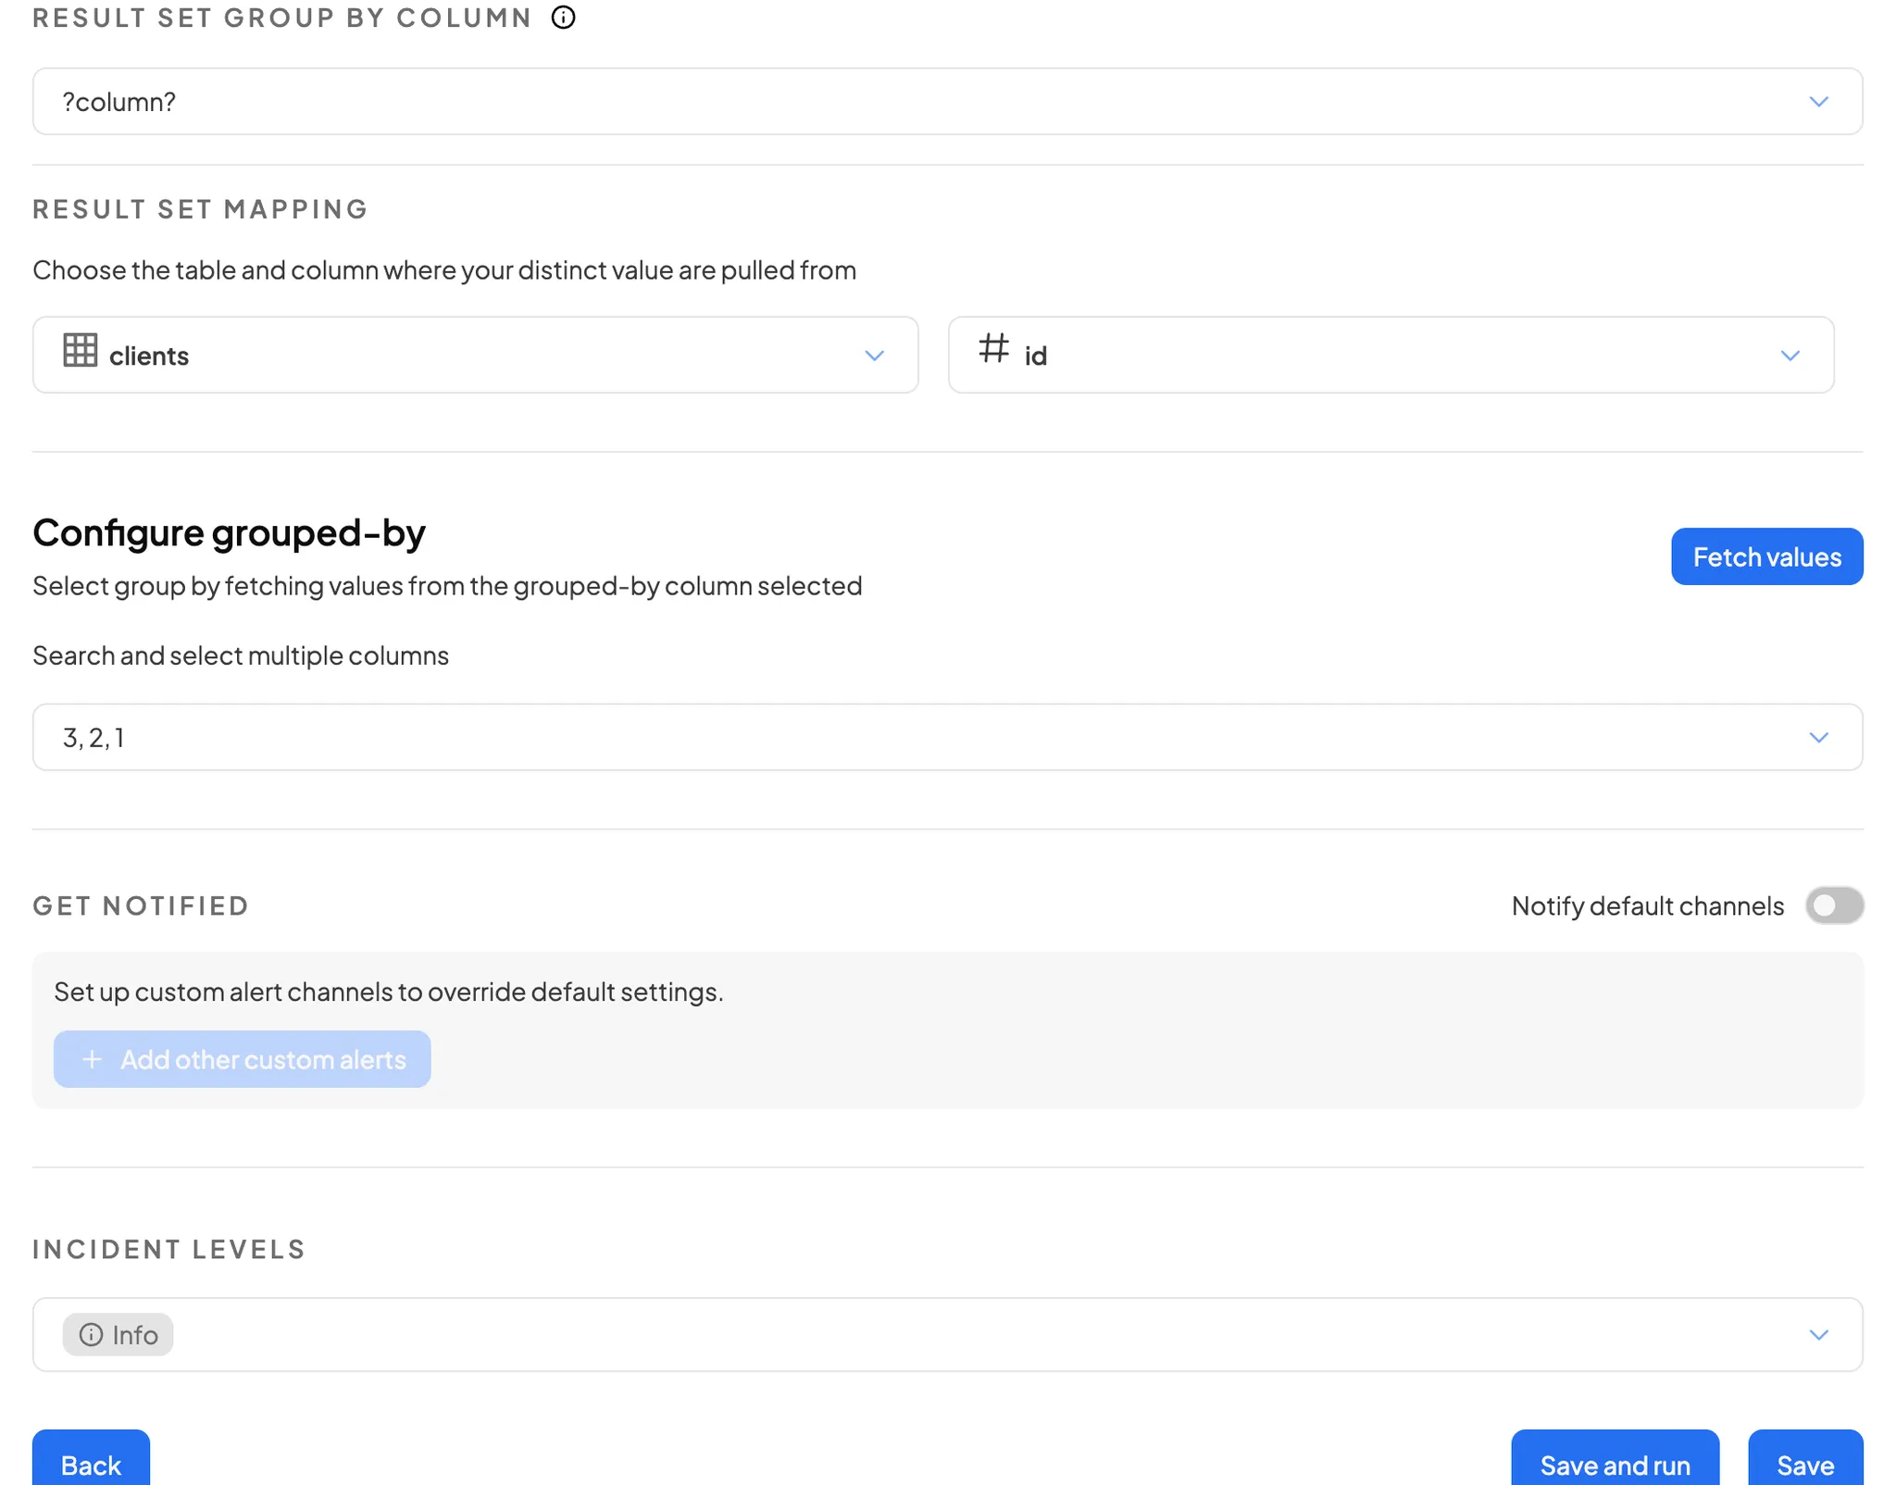Click the hash icon next to id
The image size is (1896, 1485).
click(993, 349)
